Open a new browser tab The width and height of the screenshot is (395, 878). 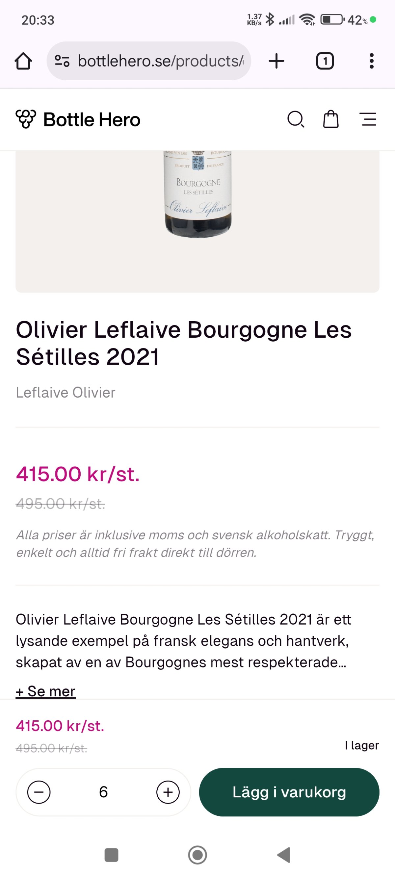click(x=276, y=61)
